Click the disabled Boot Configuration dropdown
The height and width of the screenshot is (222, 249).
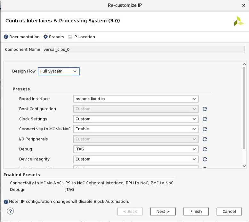pos(136,109)
